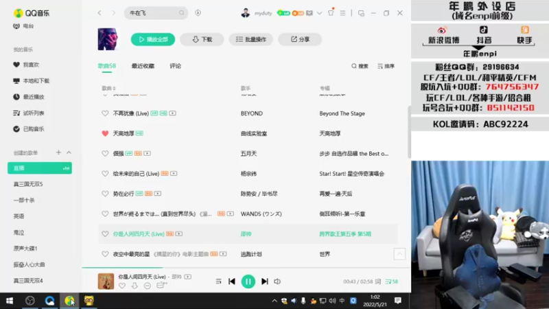Screen dimensions: 549x309
Task: Open more options for now playing song
Action: click(x=148, y=286)
